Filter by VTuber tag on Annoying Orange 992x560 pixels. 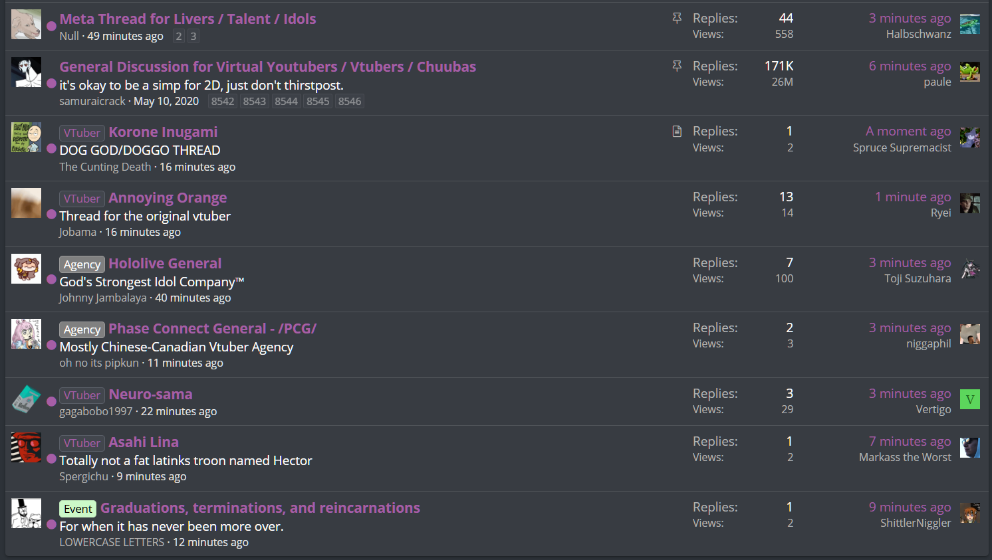pos(82,199)
